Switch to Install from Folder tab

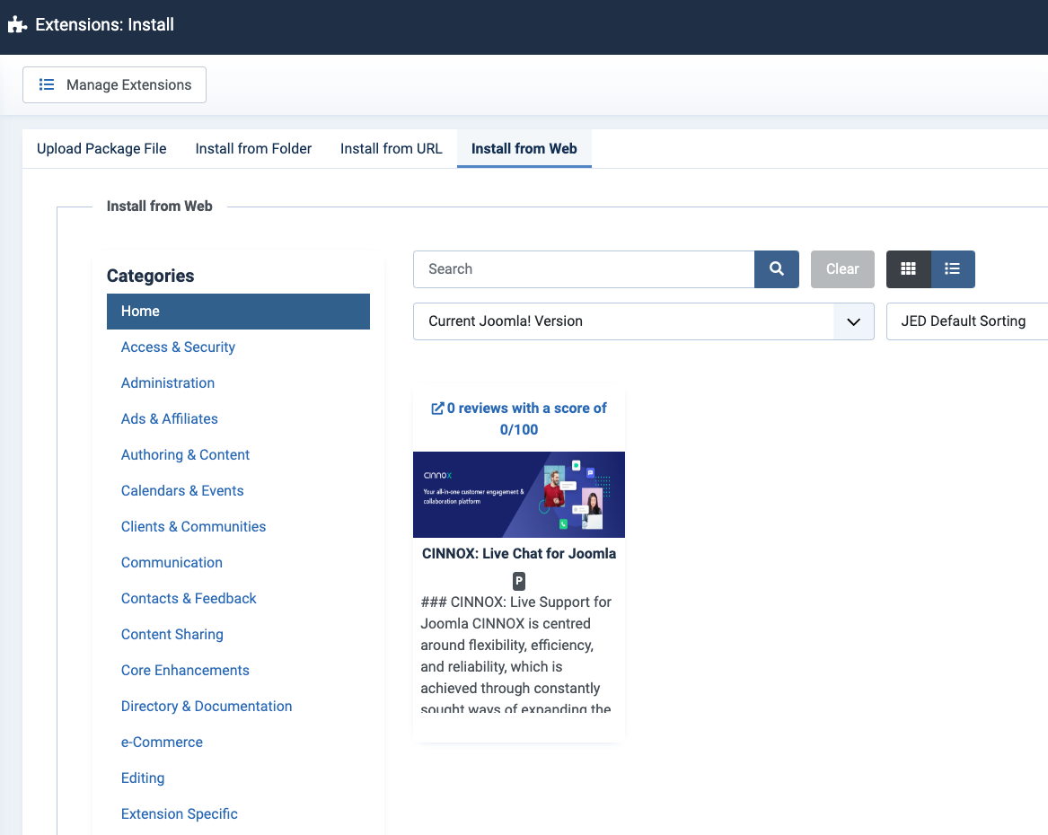[x=253, y=148]
